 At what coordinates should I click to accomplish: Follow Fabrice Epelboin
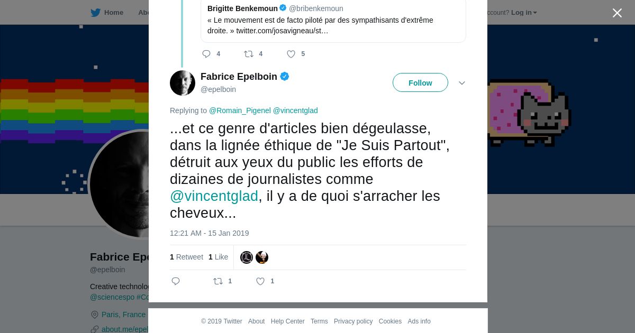click(x=420, y=83)
